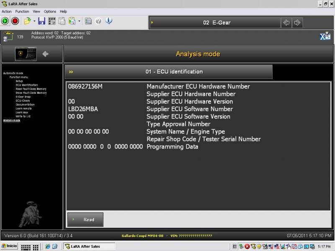The image size is (335, 251).
Task: Select Automatic mode in the tree
Action: tap(13, 73)
